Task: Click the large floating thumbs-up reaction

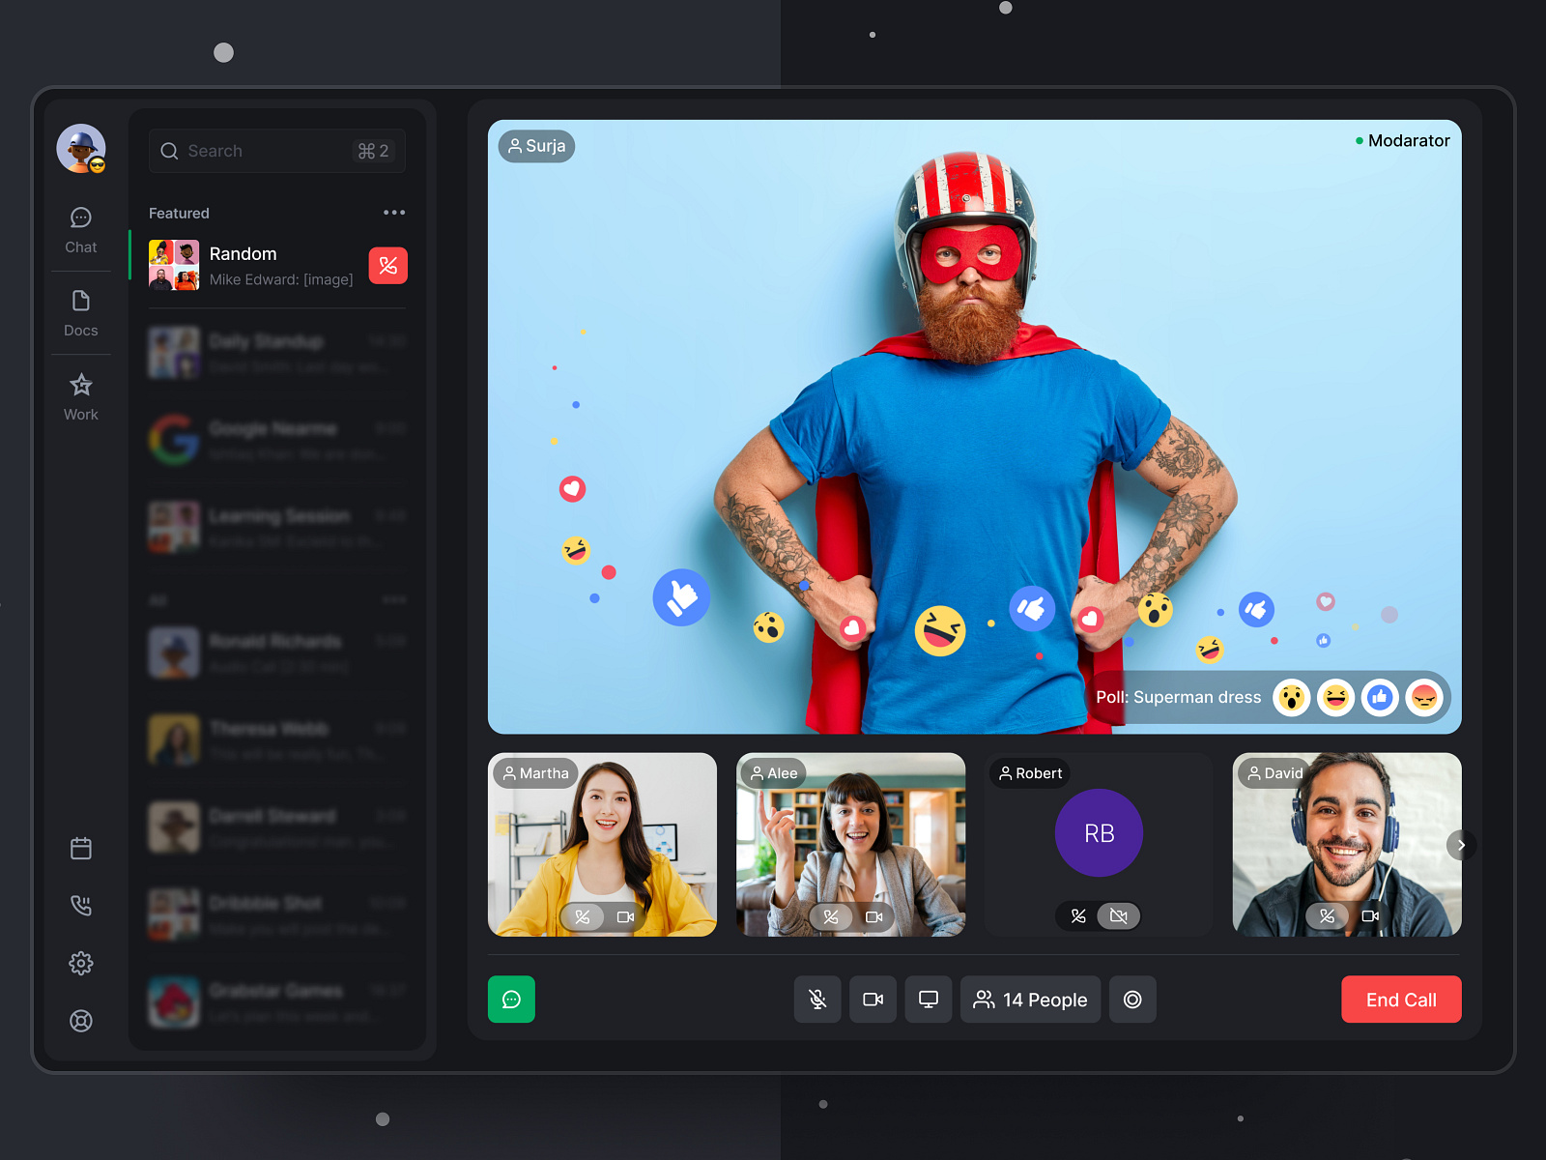Action: tap(681, 597)
